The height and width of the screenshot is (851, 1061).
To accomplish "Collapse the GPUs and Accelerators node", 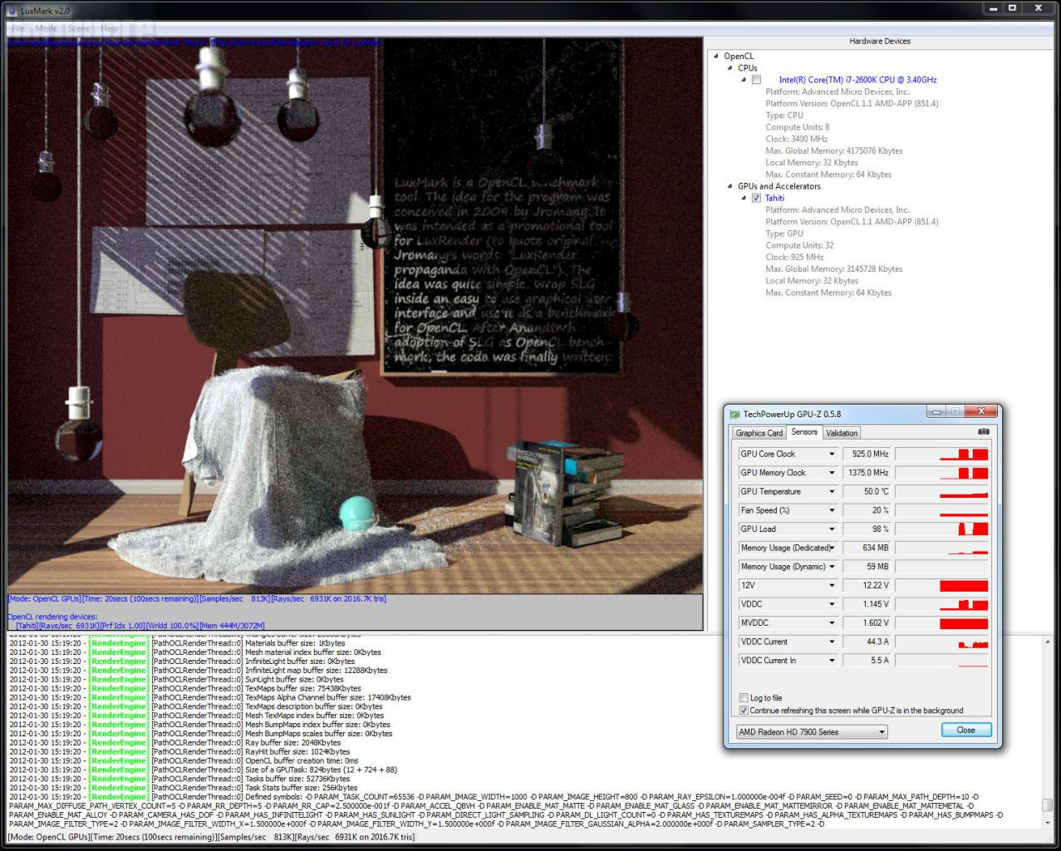I will point(730,186).
